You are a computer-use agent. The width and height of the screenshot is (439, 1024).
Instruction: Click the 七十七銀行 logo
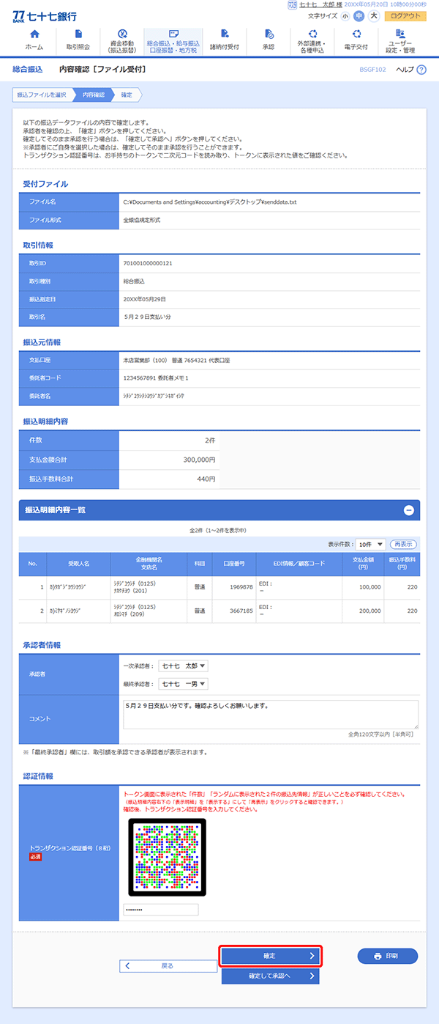pyautogui.click(x=45, y=16)
